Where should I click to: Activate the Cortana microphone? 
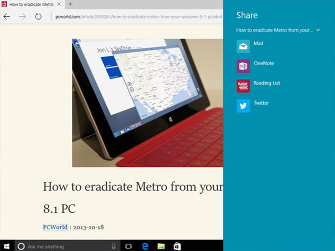(114, 246)
